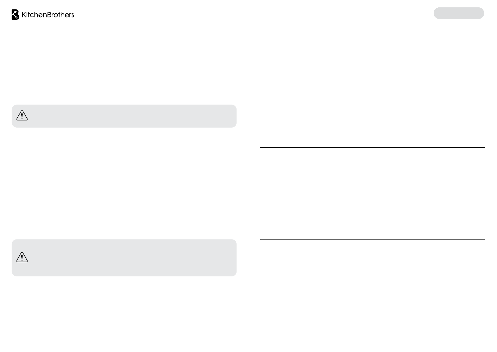Click blank section between top and middle dividers
497x352 pixels.
[x=372, y=91]
